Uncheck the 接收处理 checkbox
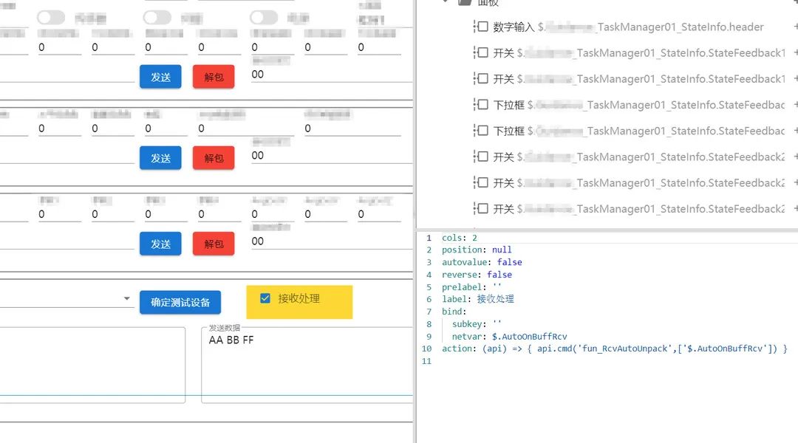This screenshot has width=798, height=443. pyautogui.click(x=265, y=298)
